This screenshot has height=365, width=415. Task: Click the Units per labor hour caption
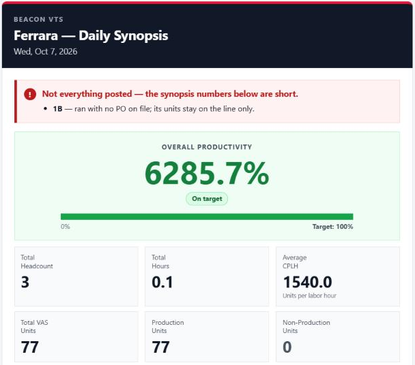point(309,296)
